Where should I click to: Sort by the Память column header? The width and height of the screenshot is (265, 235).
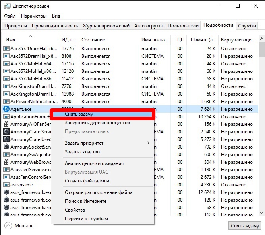point(203,40)
